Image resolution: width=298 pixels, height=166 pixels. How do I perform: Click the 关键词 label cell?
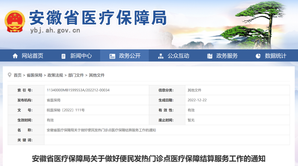pyautogui.click(x=26, y=140)
